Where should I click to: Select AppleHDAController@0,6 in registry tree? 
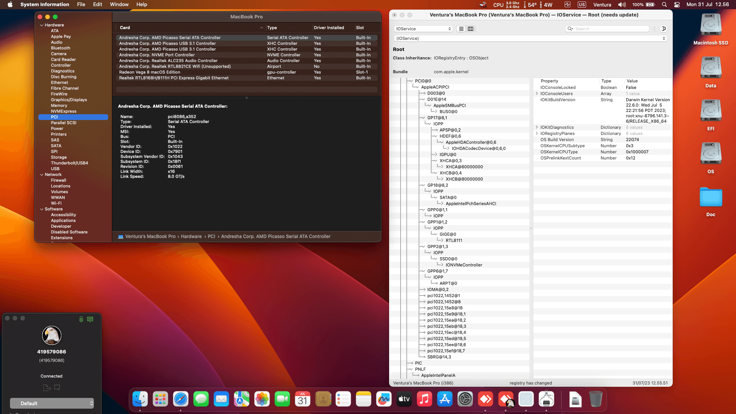pos(471,142)
